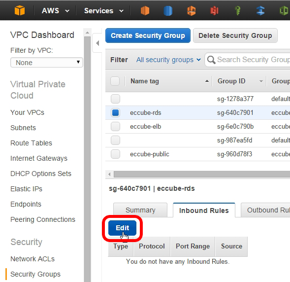The width and height of the screenshot is (290, 282).
Task: Click the sg-987ea5fd group ID cell
Action: pyautogui.click(x=235, y=140)
